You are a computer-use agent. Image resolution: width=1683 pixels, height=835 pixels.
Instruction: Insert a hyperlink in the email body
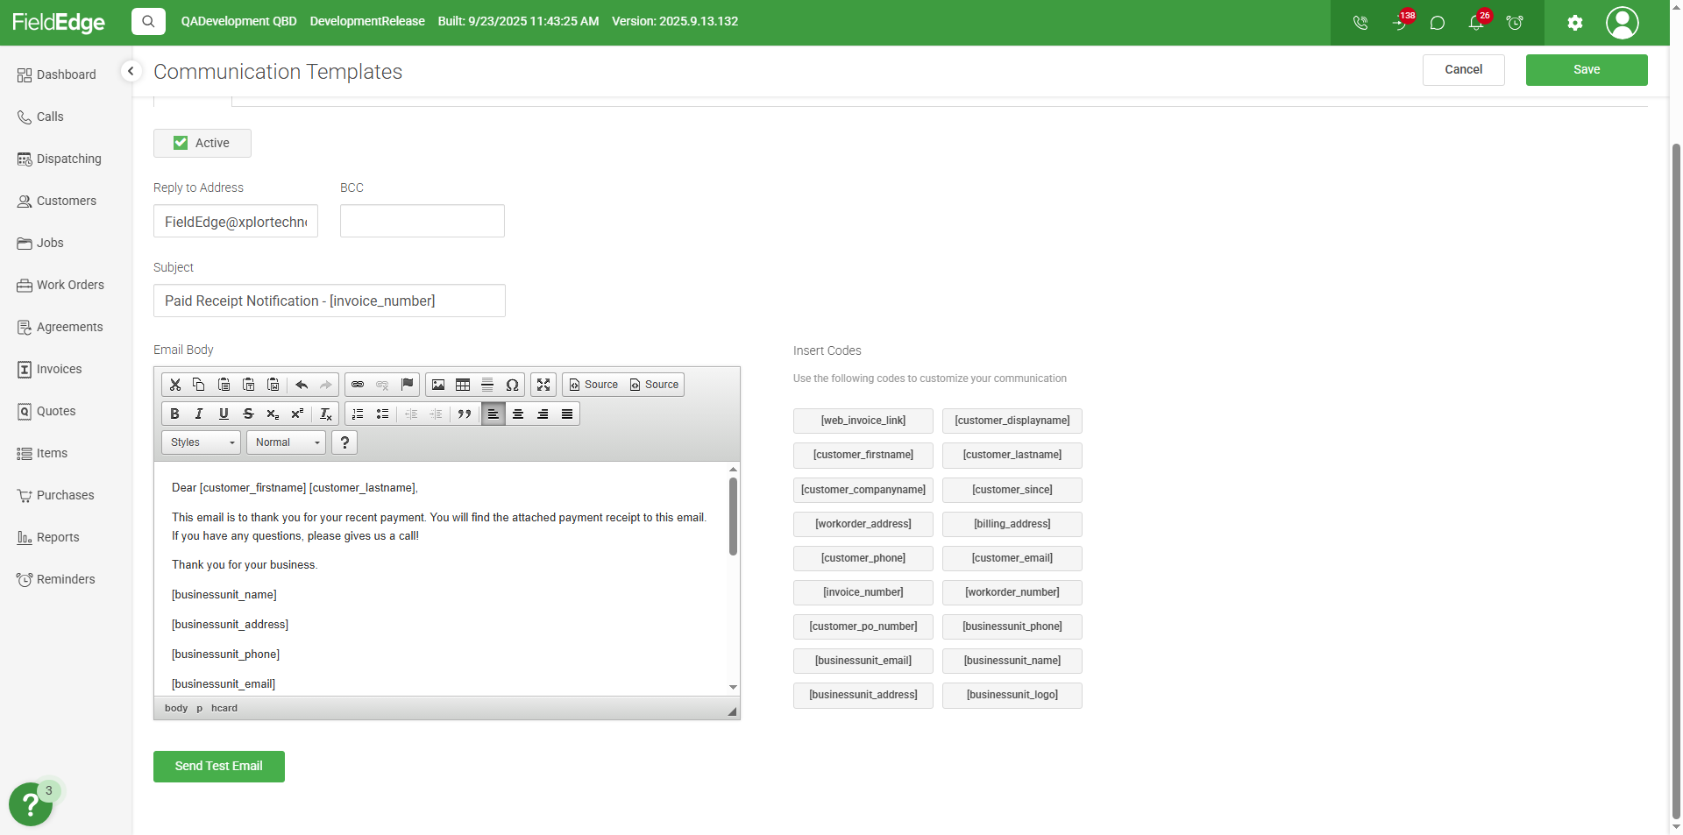(x=357, y=384)
